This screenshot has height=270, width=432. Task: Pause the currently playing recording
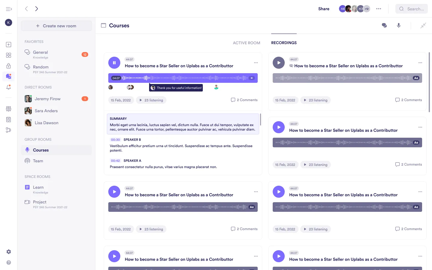114,63
